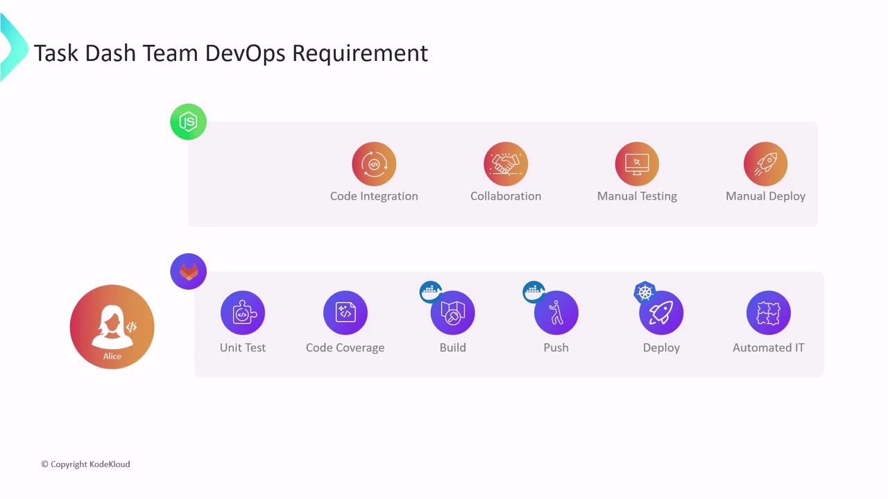
Task: Select the purple Deploy rocket icon
Action: tap(661, 313)
